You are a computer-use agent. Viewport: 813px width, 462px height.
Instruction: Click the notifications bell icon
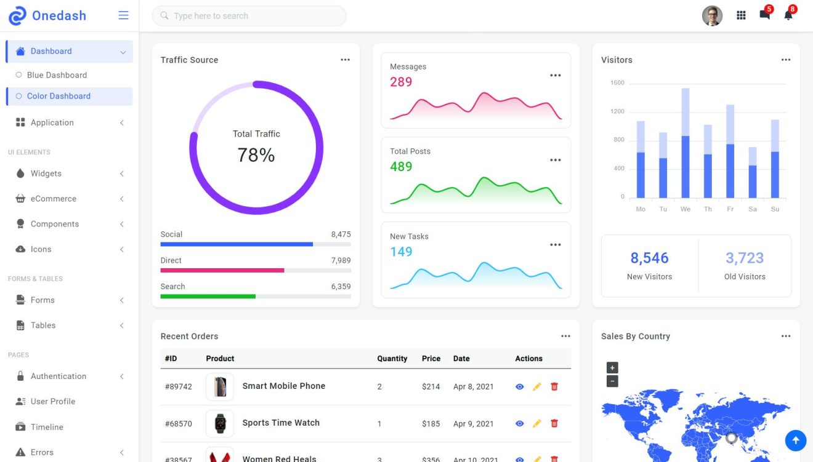pos(787,15)
